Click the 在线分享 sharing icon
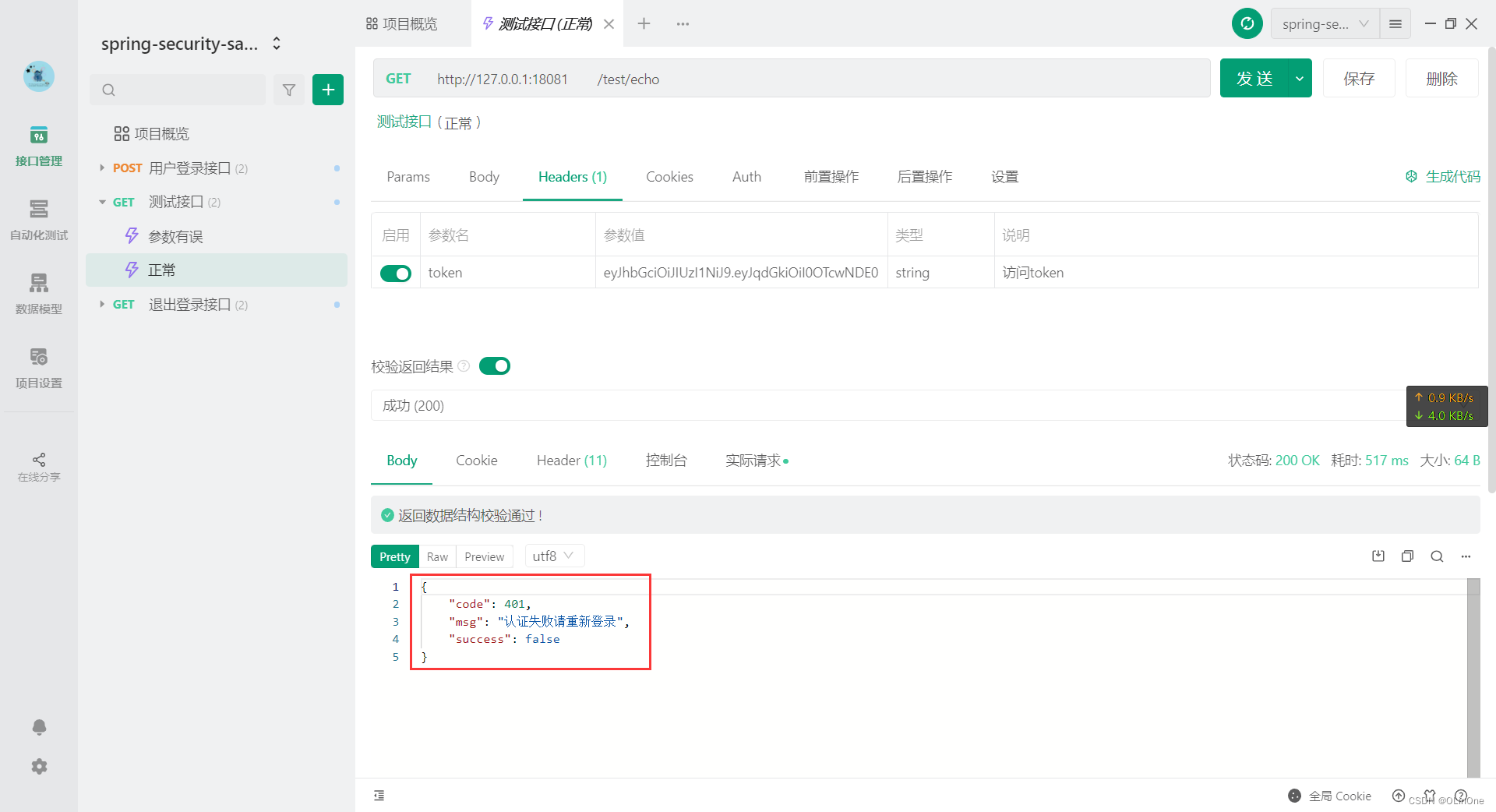This screenshot has width=1496, height=812. pos(38,460)
